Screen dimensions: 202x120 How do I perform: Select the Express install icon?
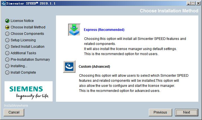pyautogui.click(x=74, y=30)
